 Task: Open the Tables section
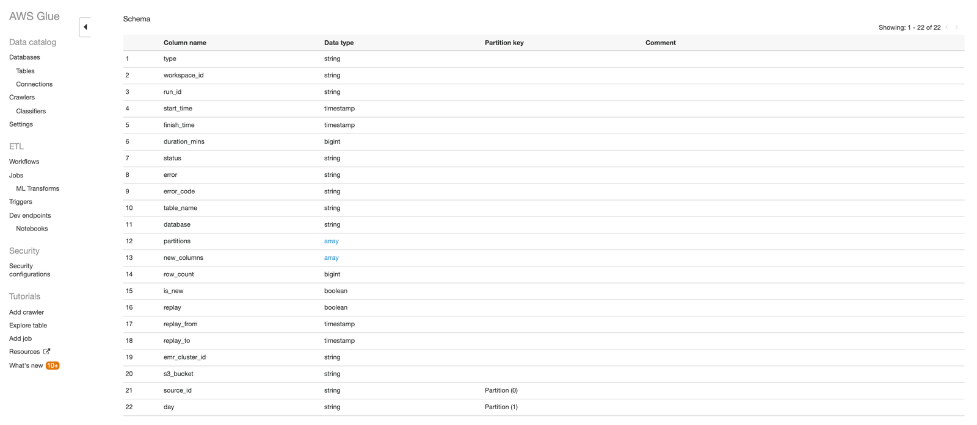tap(25, 71)
